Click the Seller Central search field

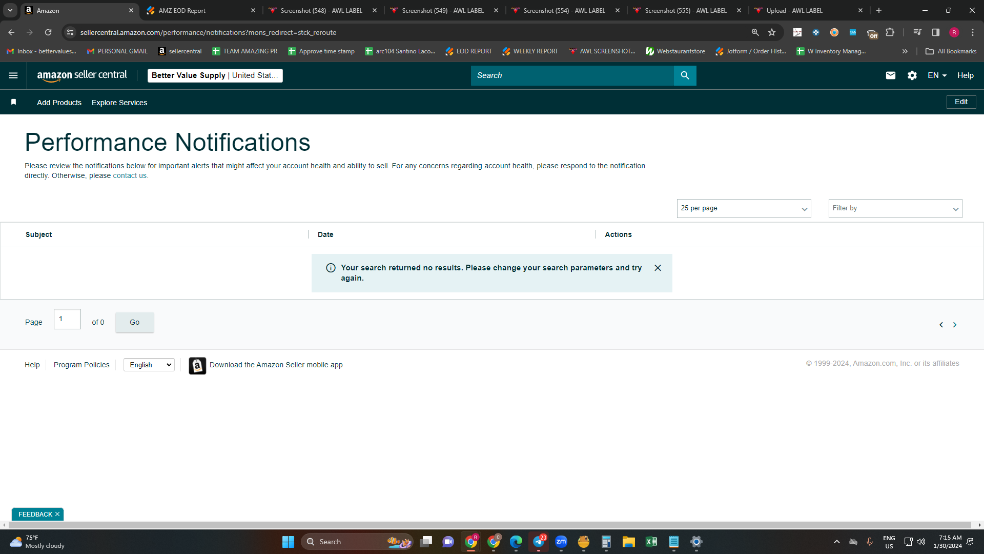tap(572, 75)
